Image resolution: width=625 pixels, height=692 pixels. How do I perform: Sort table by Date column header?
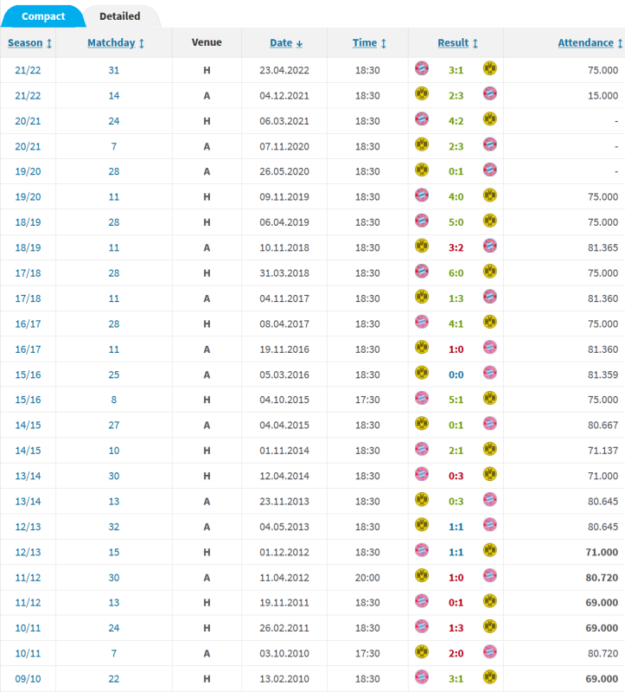tap(286, 42)
